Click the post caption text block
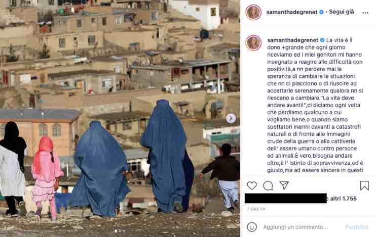 (x=315, y=105)
